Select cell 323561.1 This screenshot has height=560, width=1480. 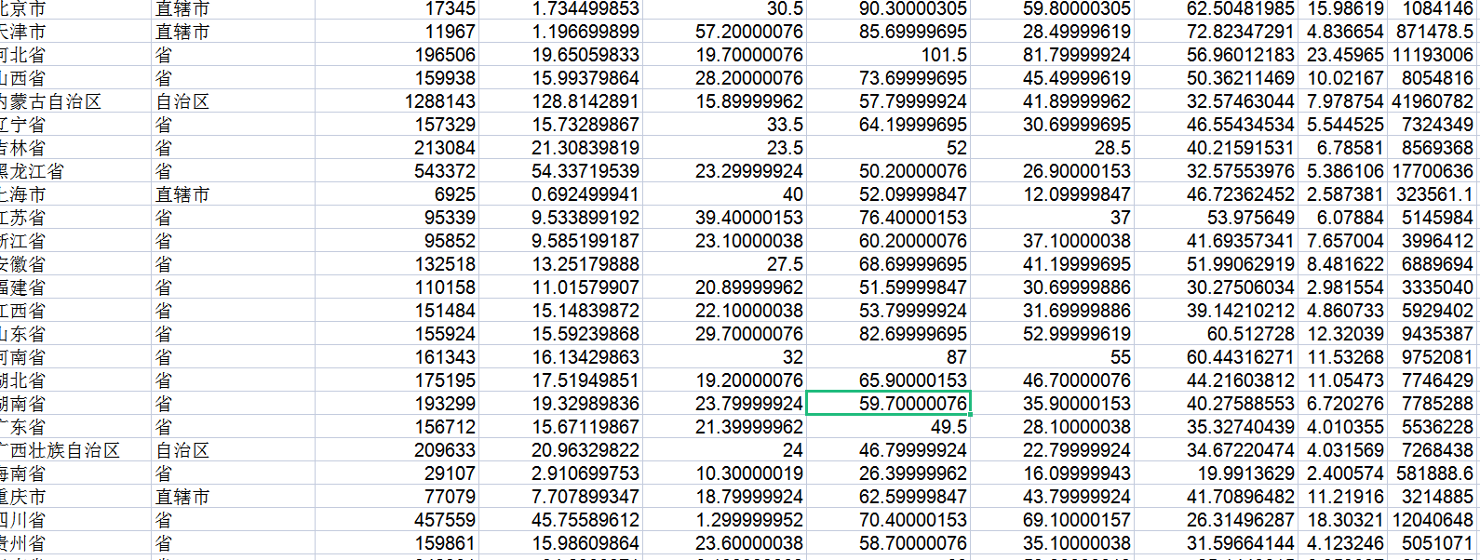[1433, 194]
